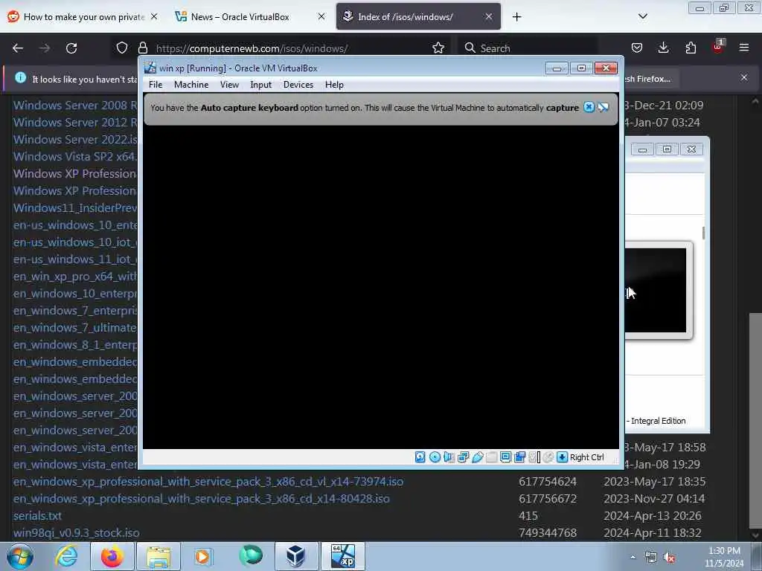Open the Help menu in VirtualBox
This screenshot has height=571, width=762.
point(334,85)
